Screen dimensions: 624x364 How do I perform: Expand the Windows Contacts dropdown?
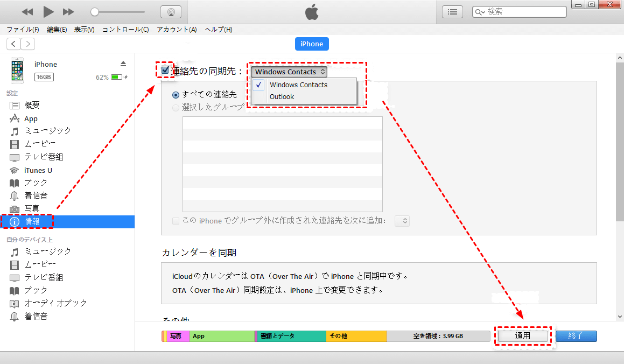click(x=289, y=72)
